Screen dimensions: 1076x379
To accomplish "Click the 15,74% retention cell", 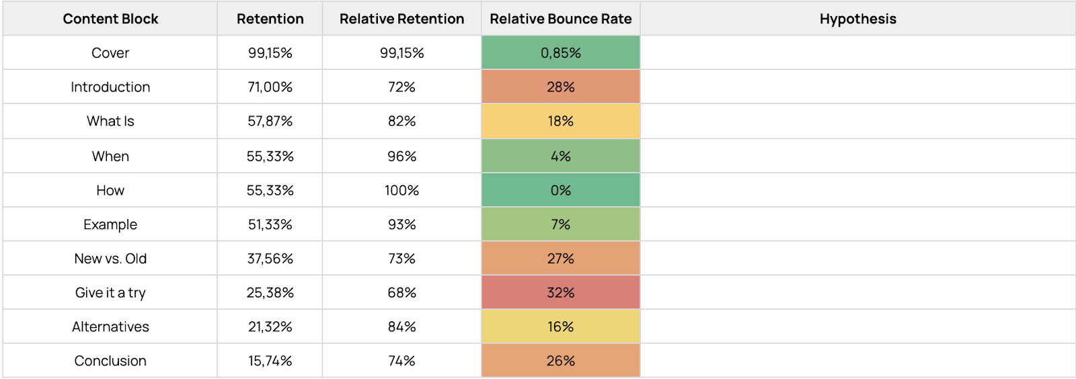I will (270, 361).
